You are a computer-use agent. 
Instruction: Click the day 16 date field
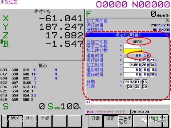coord(145,82)
